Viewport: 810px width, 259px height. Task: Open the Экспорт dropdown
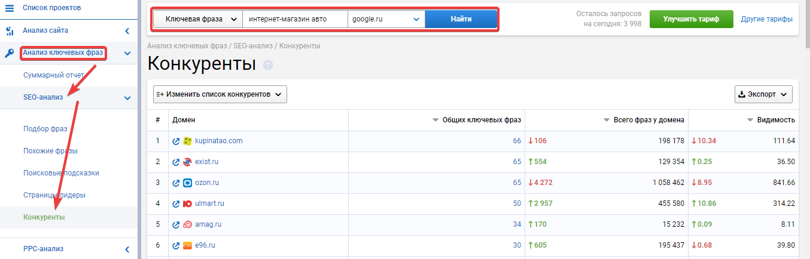(763, 94)
